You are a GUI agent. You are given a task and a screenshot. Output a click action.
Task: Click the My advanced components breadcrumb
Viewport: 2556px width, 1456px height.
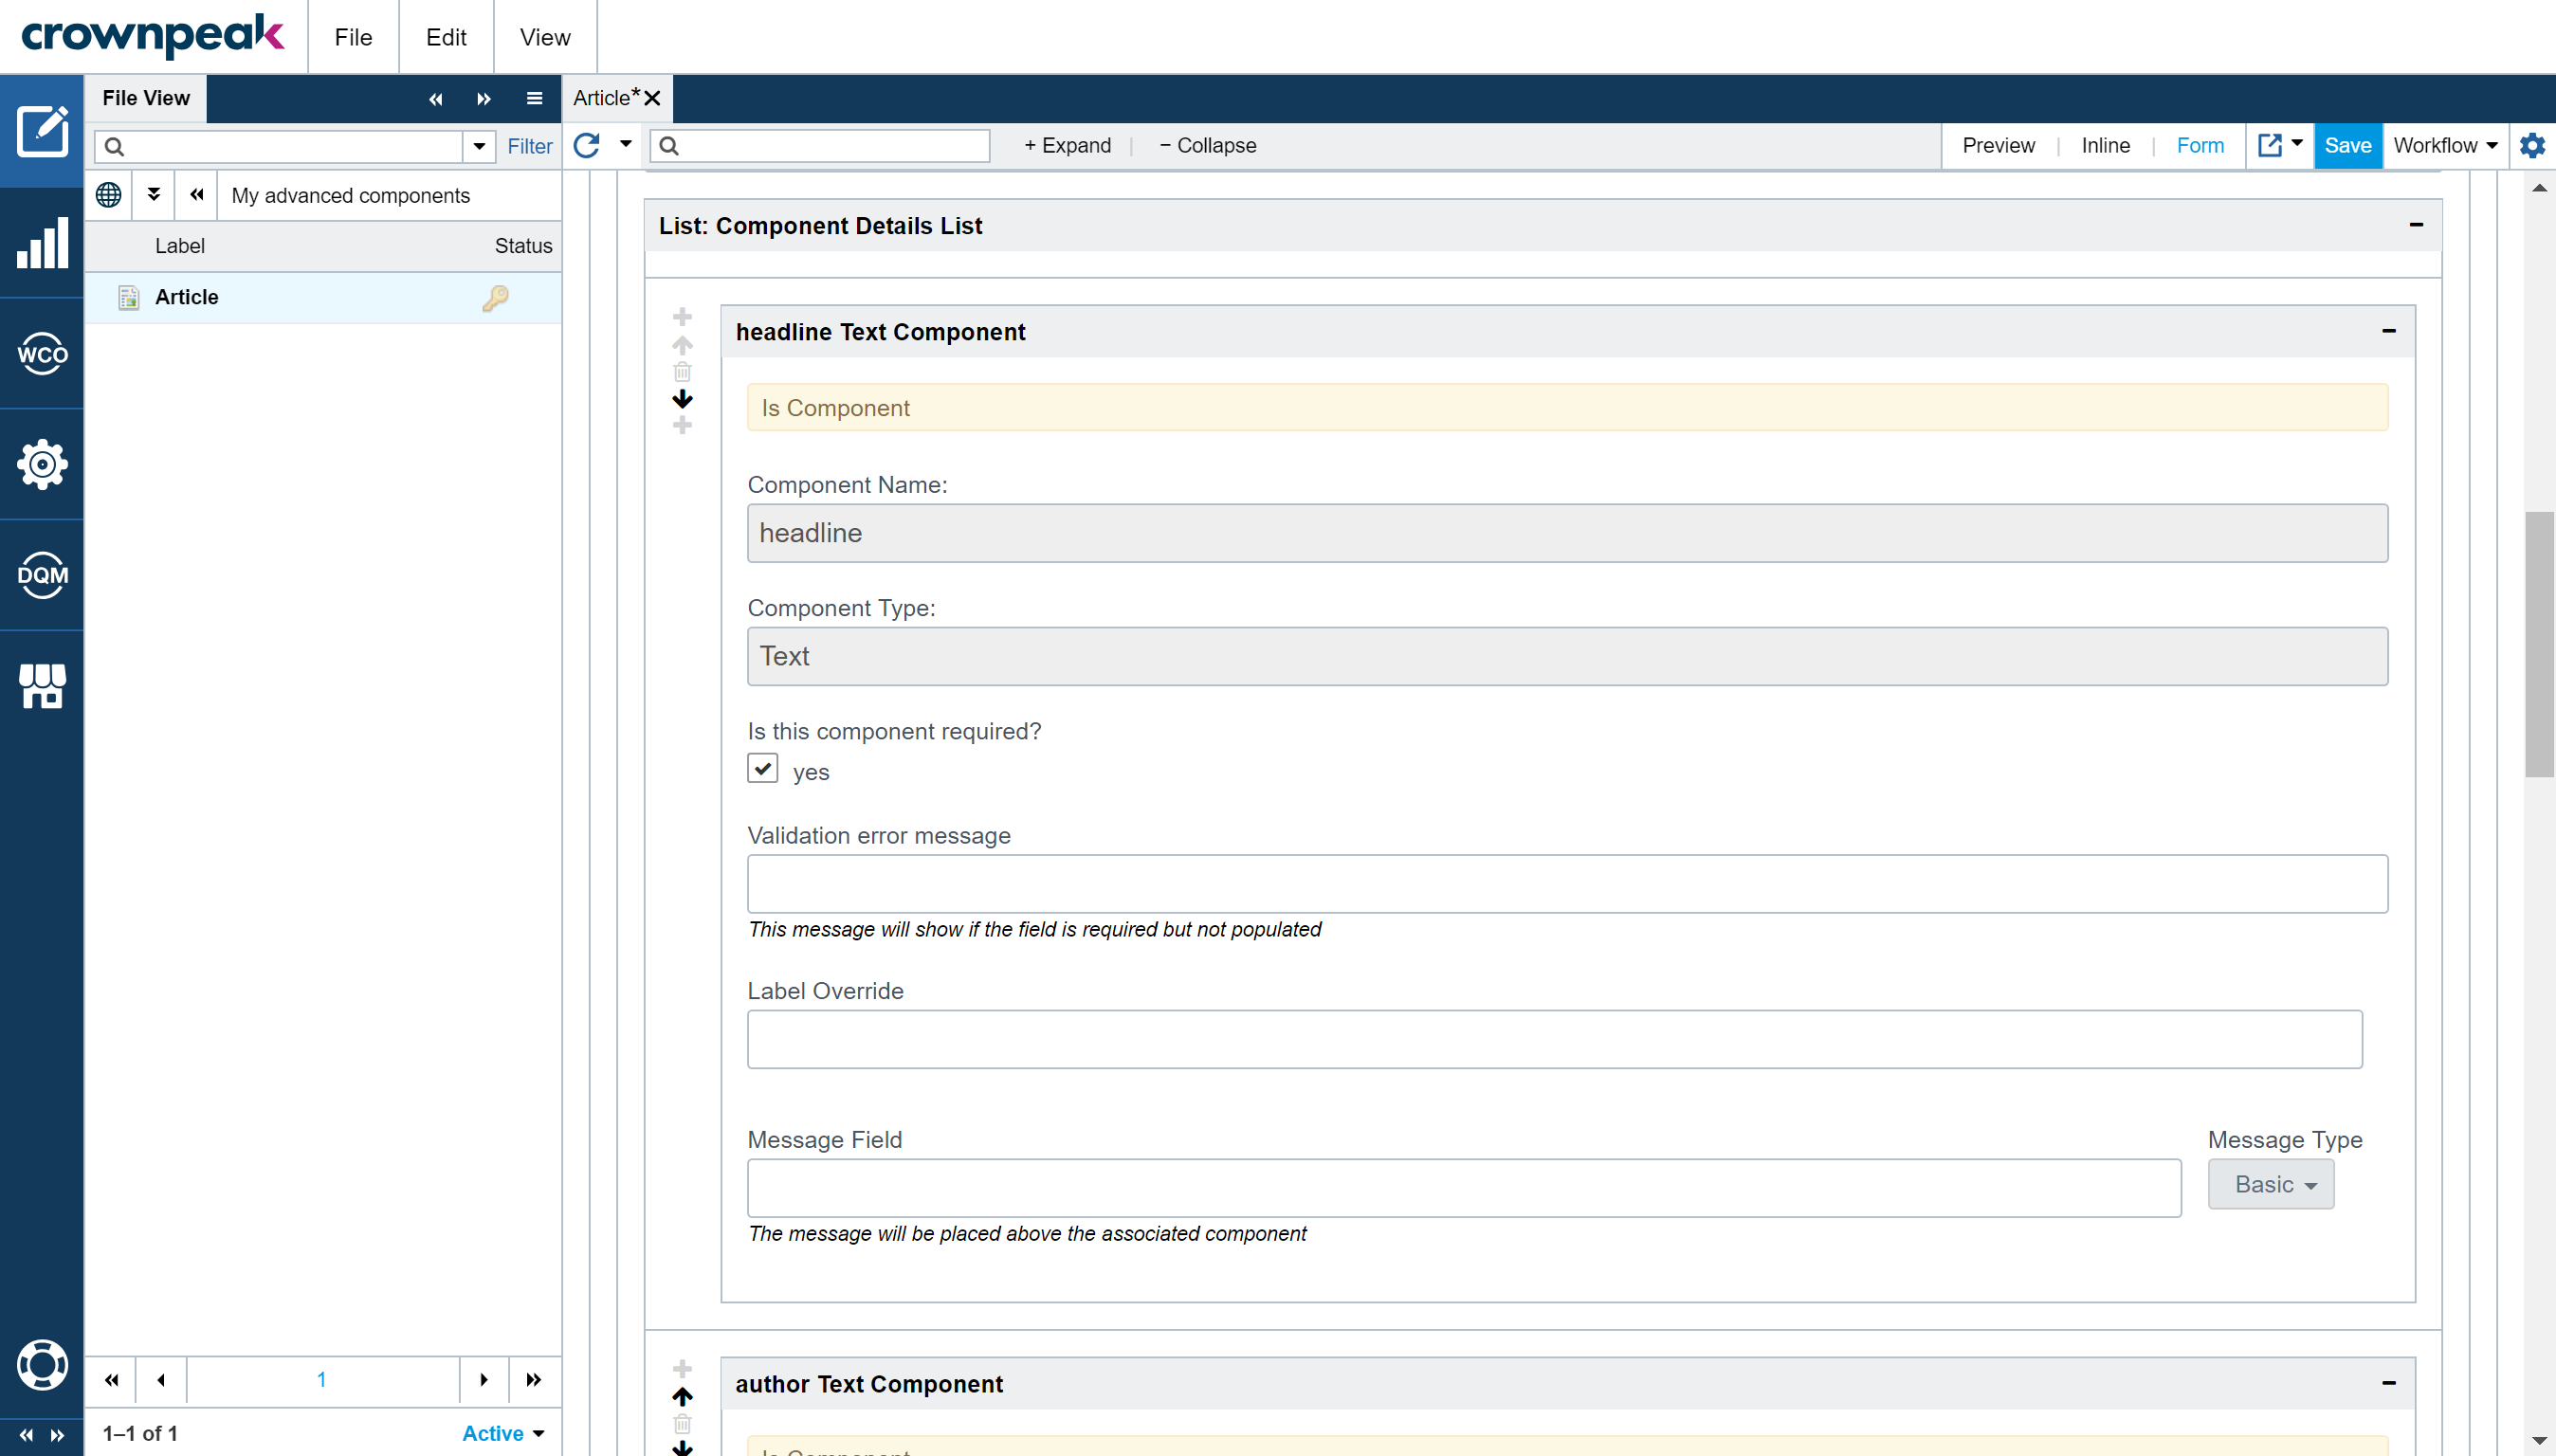point(350,196)
